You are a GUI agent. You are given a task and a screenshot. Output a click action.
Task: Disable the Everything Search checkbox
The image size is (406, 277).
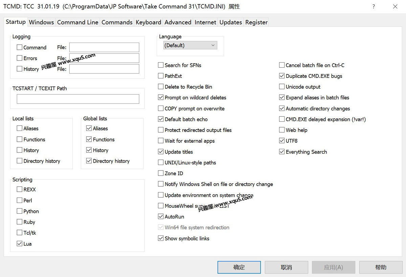pyautogui.click(x=282, y=152)
